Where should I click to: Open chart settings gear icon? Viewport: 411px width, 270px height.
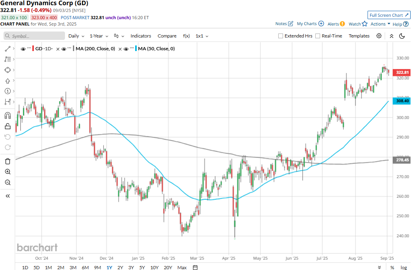[379, 36]
